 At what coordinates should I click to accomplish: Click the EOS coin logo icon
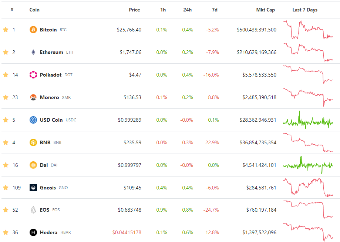[x=33, y=210]
